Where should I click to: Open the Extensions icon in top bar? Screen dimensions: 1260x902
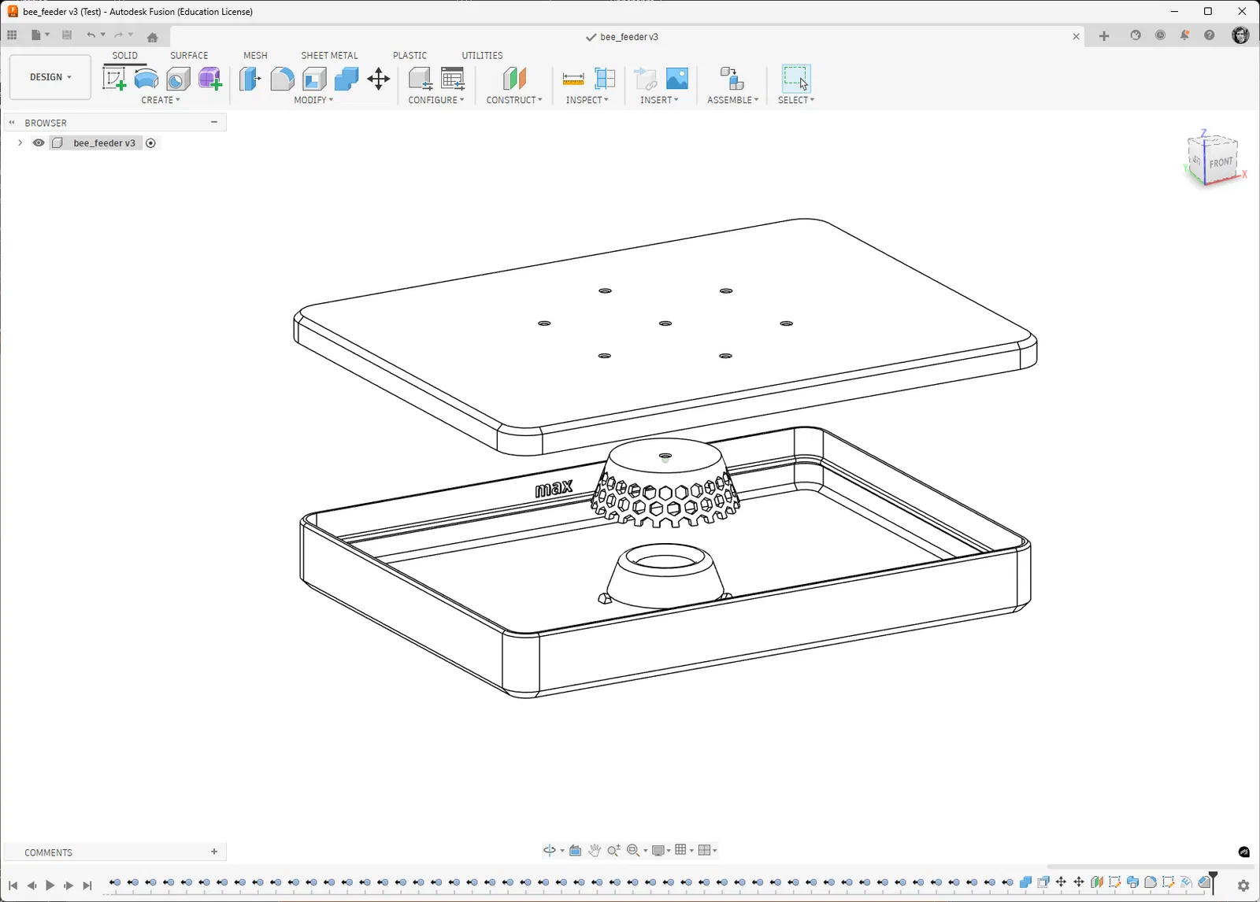[1136, 35]
